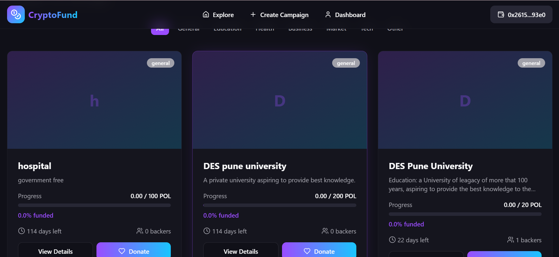
Task: Click the 'DES pune university' lowercase title
Action: point(245,166)
